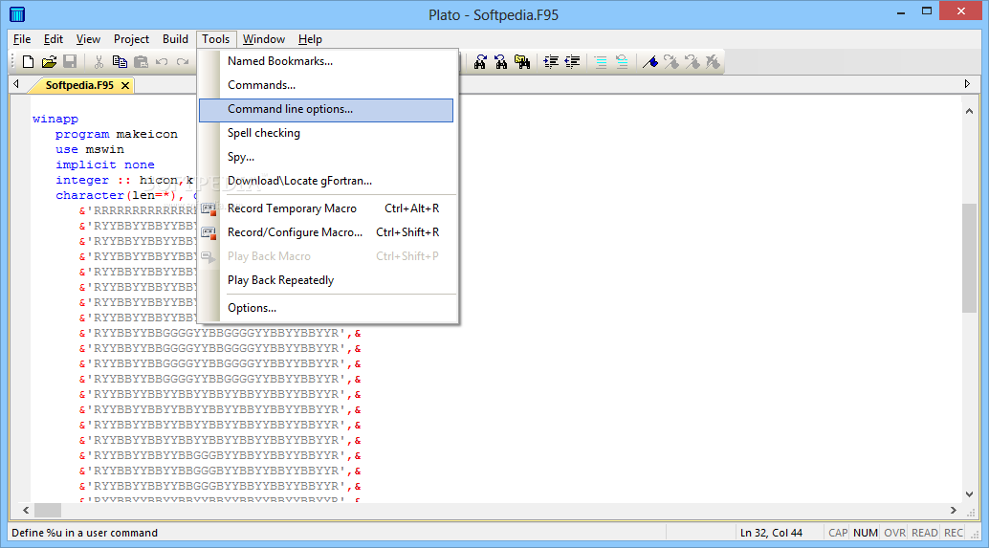Open the File menu

[22, 39]
